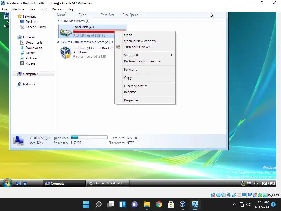Open the Windows 7 Start orb
Viewport: 281px width, 211px height.
(7, 183)
